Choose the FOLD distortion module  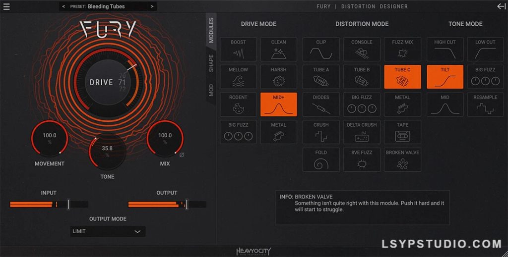point(321,159)
